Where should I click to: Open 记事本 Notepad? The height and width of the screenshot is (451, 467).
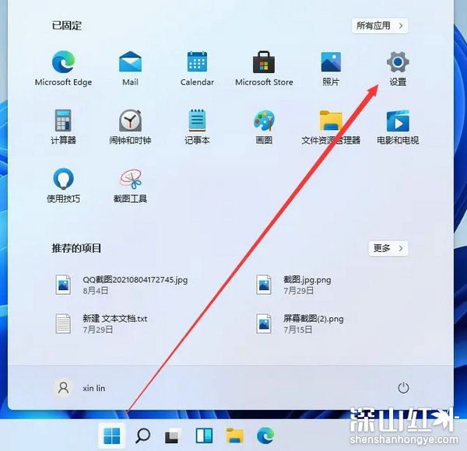click(x=197, y=127)
